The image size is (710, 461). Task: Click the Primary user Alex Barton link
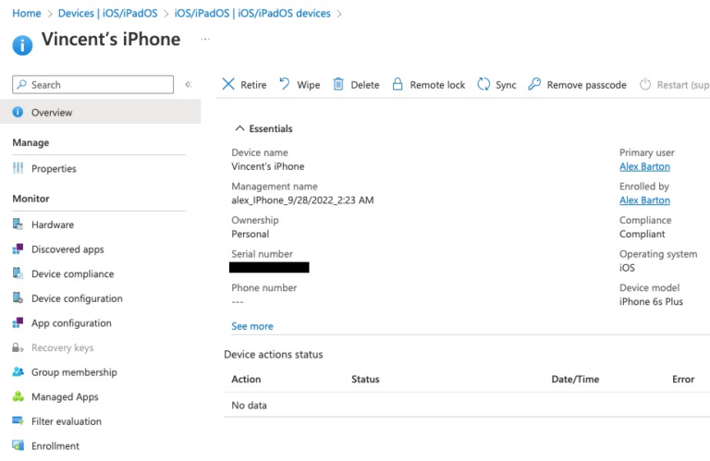click(x=644, y=166)
